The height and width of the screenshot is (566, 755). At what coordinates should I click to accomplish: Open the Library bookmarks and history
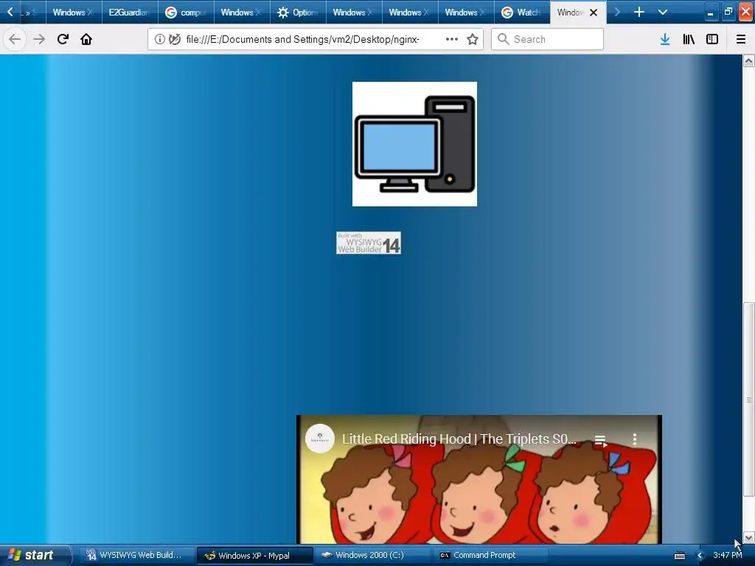coord(689,39)
